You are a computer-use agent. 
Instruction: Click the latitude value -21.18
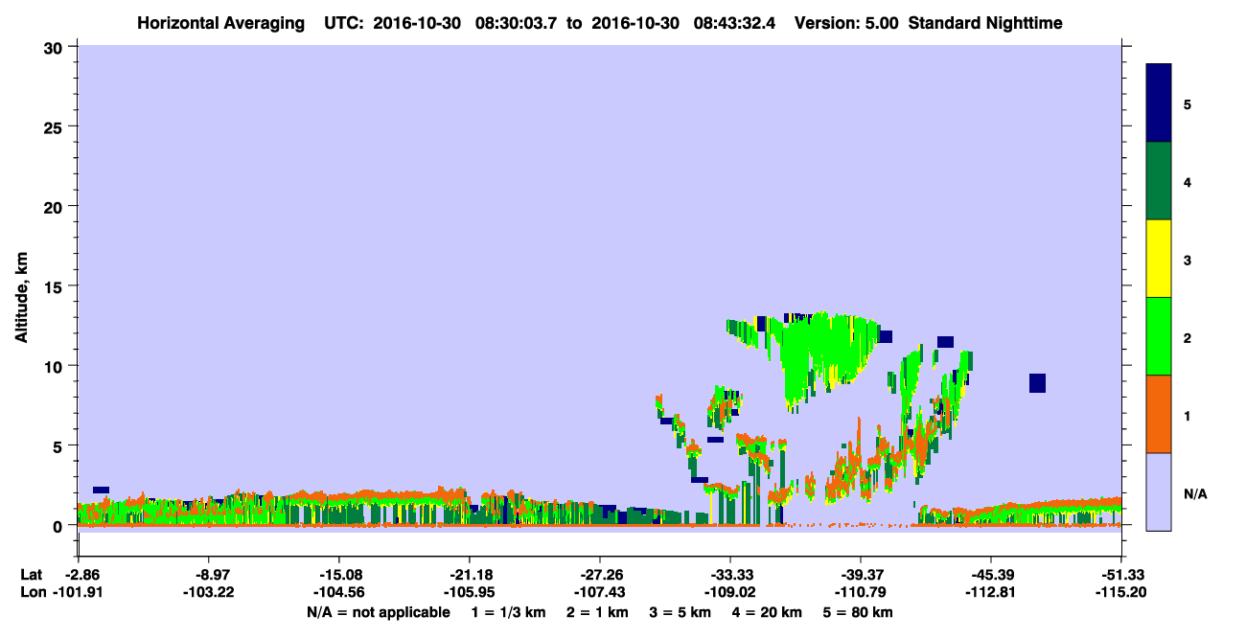pyautogui.click(x=469, y=575)
